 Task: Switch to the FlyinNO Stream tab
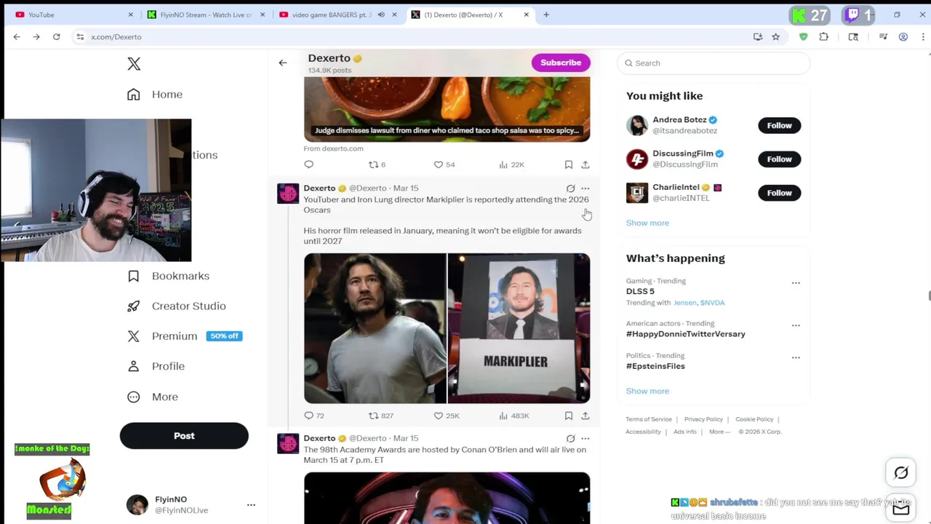pyautogui.click(x=206, y=15)
